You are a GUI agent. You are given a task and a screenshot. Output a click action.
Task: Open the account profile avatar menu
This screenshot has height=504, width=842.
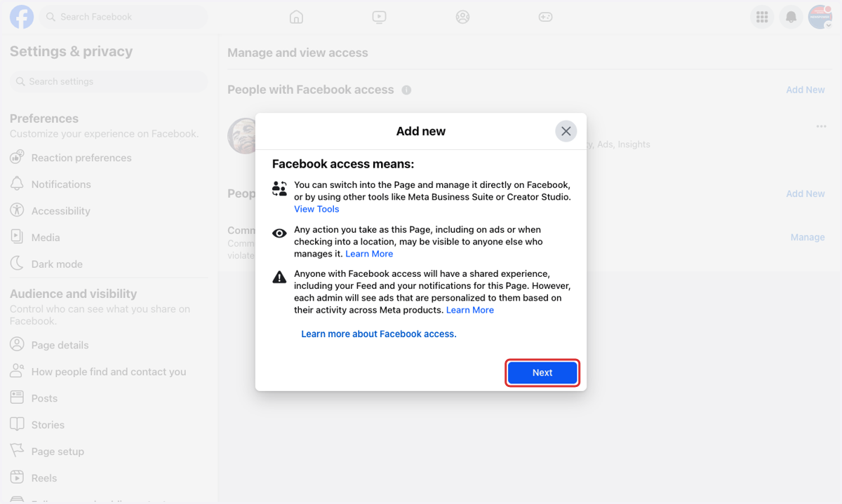pyautogui.click(x=820, y=17)
